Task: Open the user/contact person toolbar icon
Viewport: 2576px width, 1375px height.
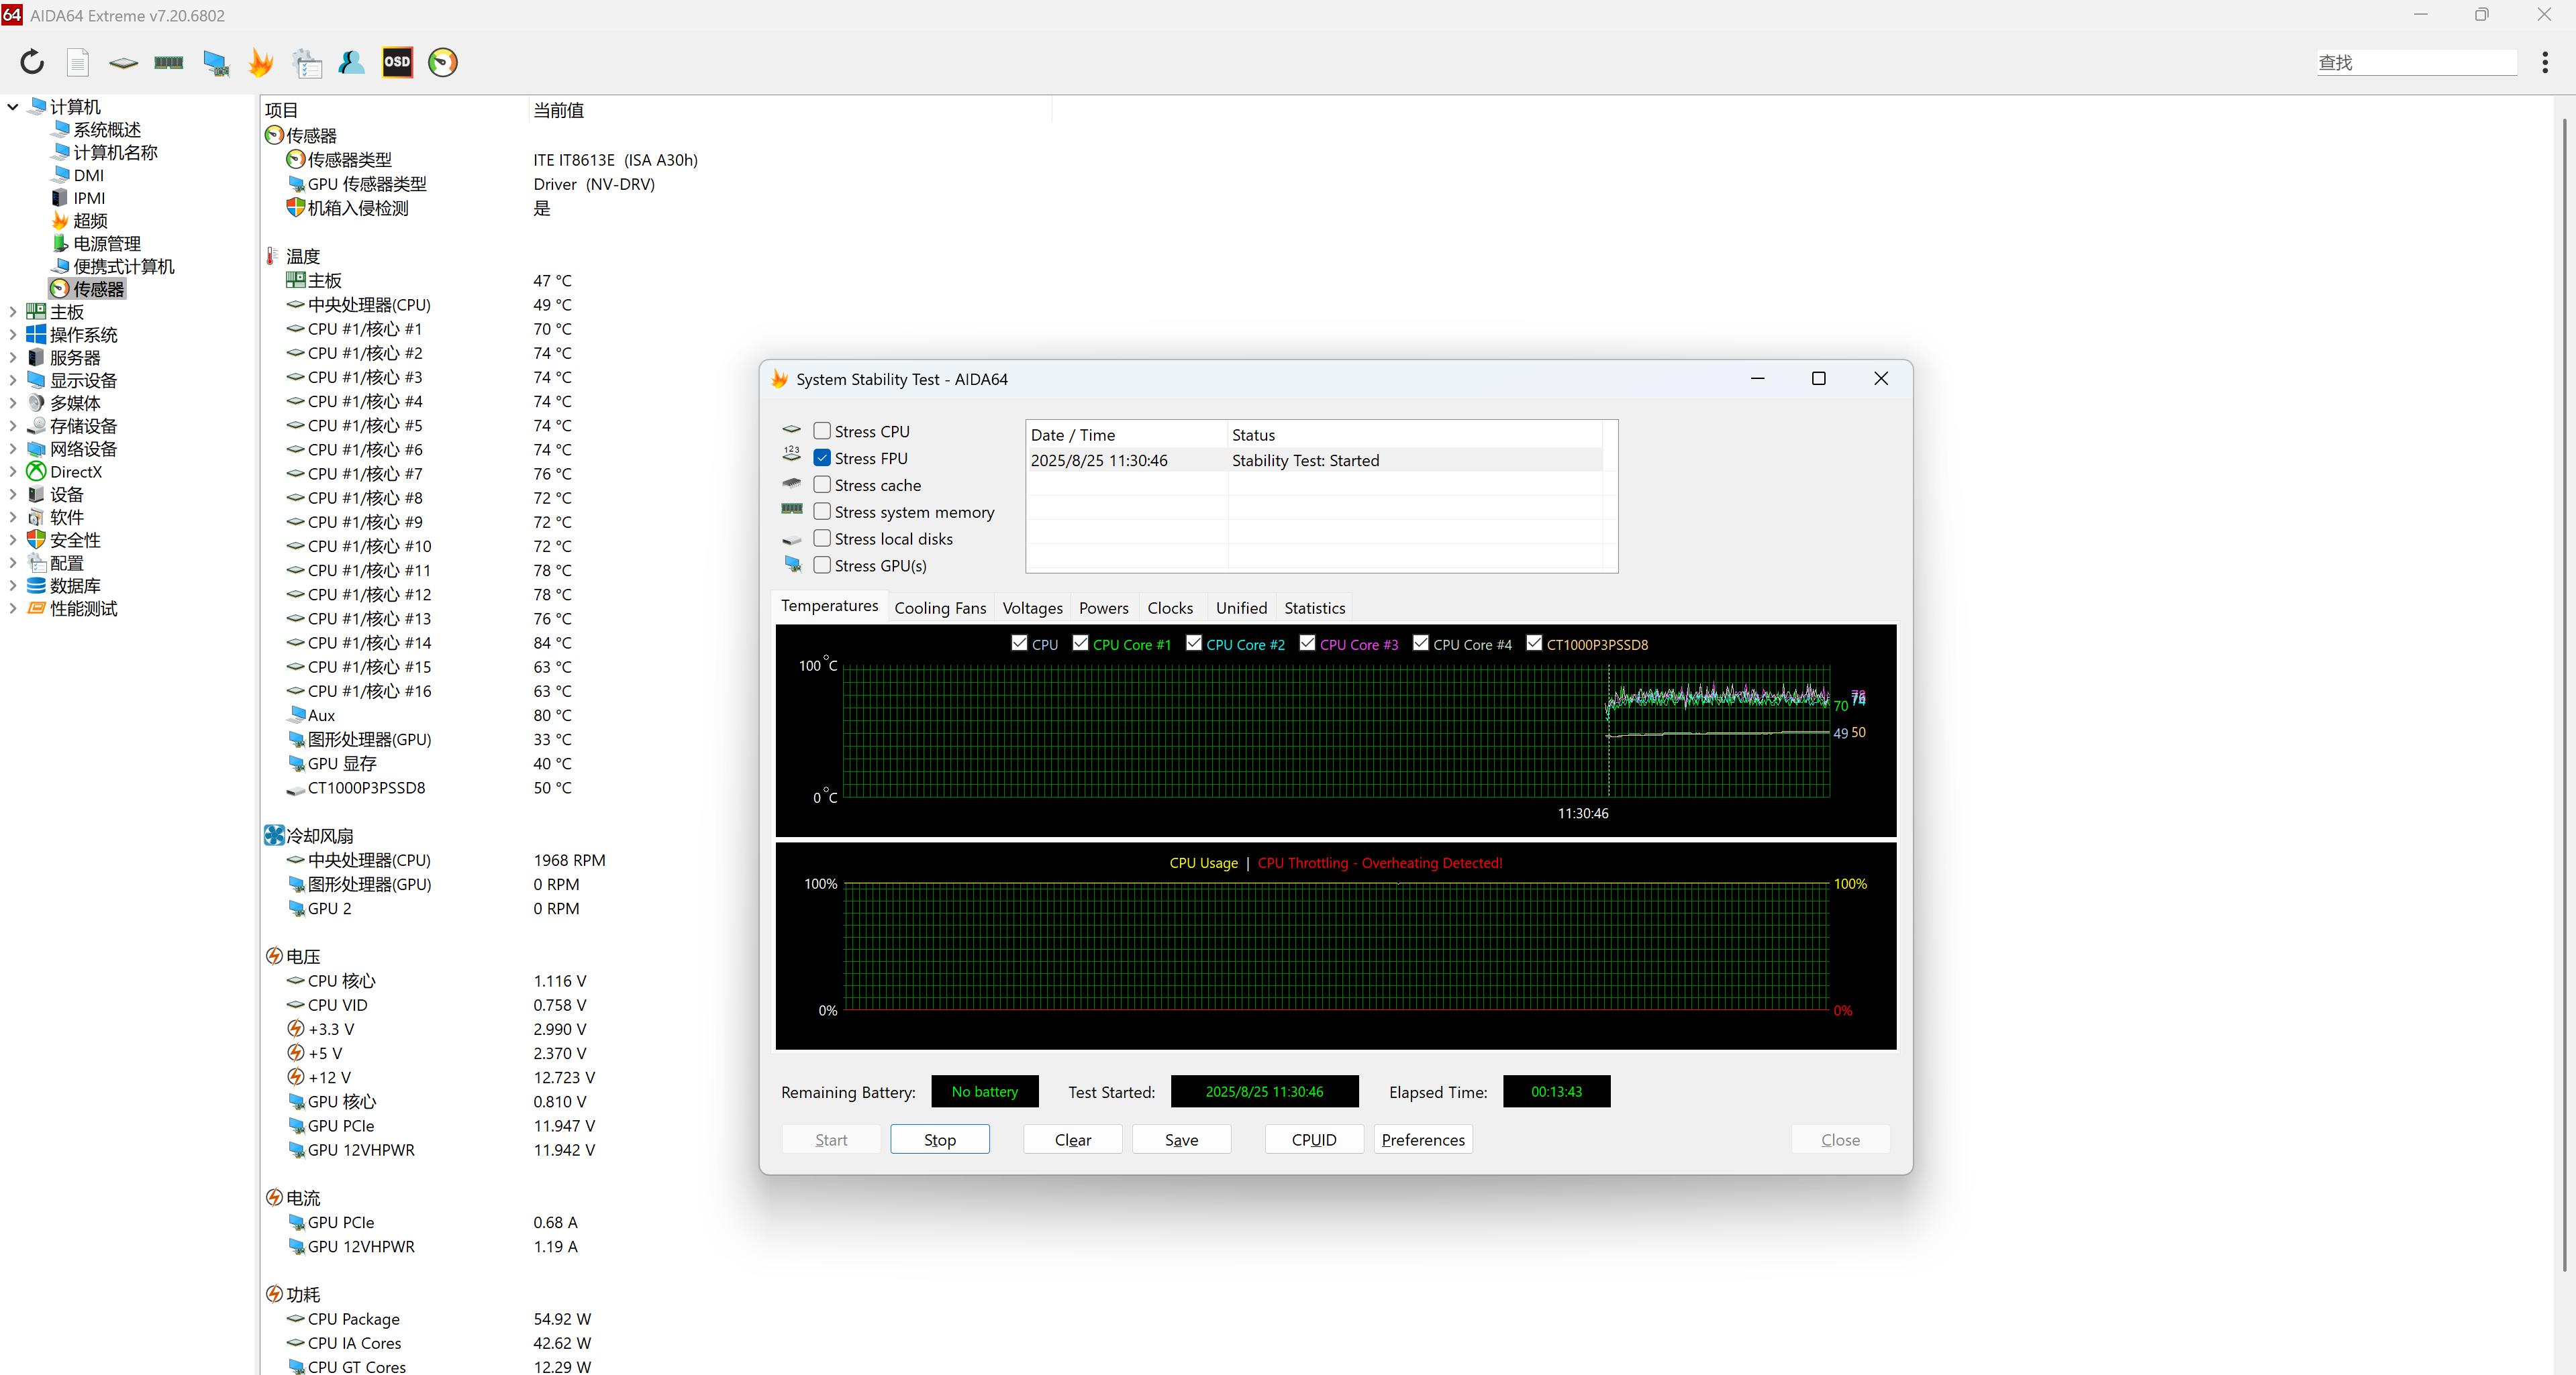Action: (x=351, y=62)
